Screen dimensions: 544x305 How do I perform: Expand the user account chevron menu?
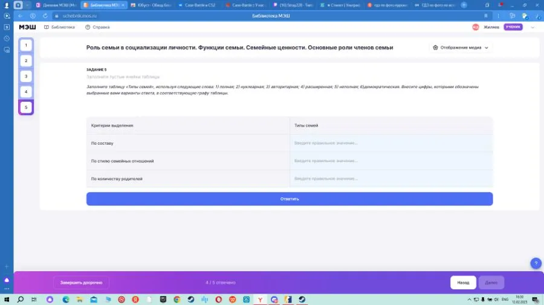click(x=533, y=27)
